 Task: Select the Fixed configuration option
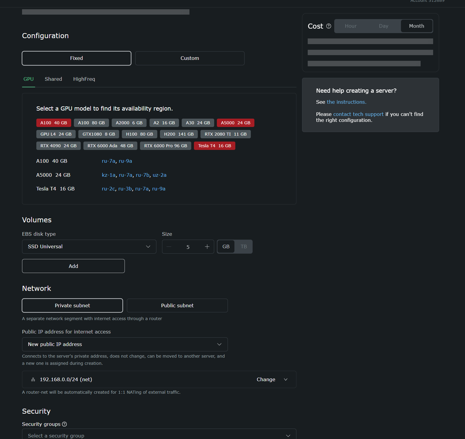coord(77,58)
